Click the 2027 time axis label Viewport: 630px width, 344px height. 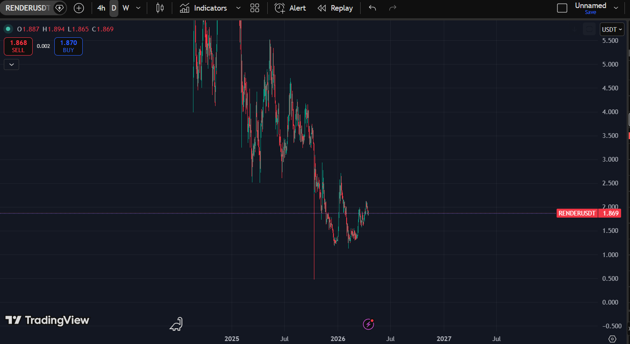pos(443,339)
